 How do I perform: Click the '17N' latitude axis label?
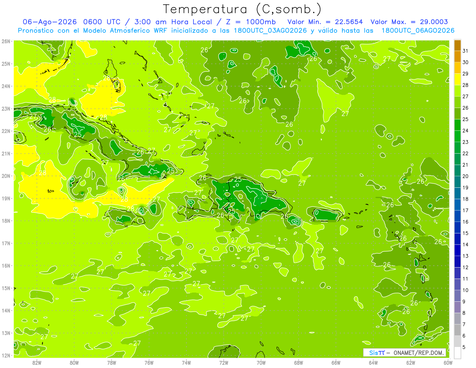(6, 243)
